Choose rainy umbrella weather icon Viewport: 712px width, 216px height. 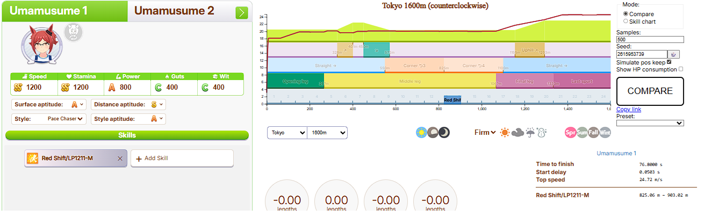point(530,132)
